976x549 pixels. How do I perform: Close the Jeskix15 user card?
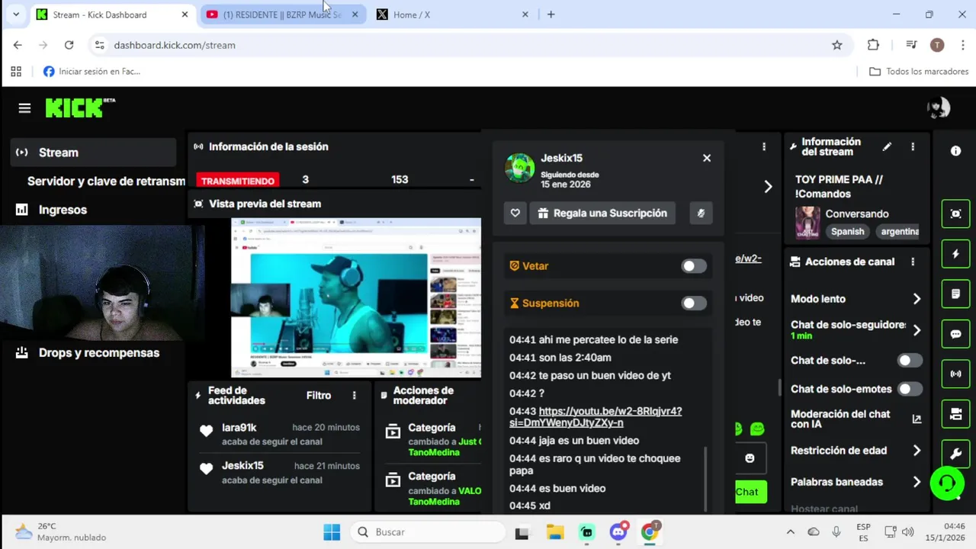point(707,158)
